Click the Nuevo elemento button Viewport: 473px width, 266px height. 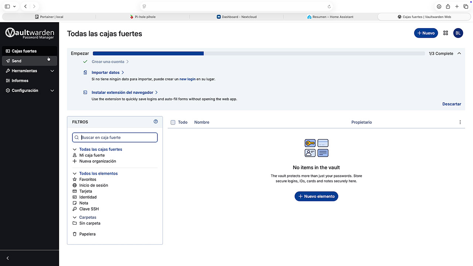(x=316, y=196)
